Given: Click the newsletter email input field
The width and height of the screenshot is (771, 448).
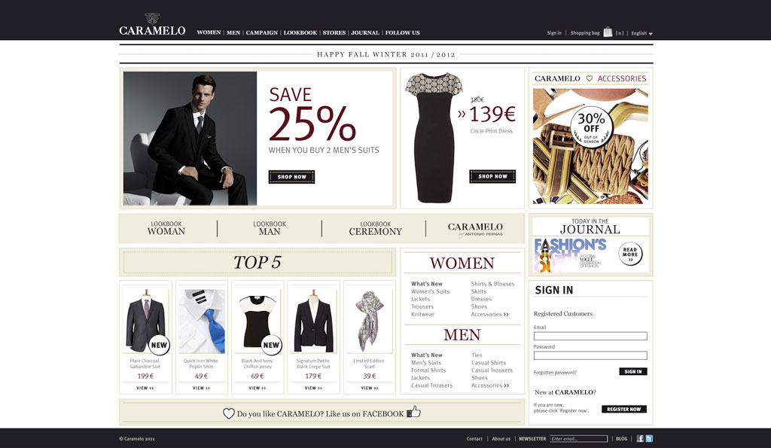Looking at the screenshot, I should (579, 439).
